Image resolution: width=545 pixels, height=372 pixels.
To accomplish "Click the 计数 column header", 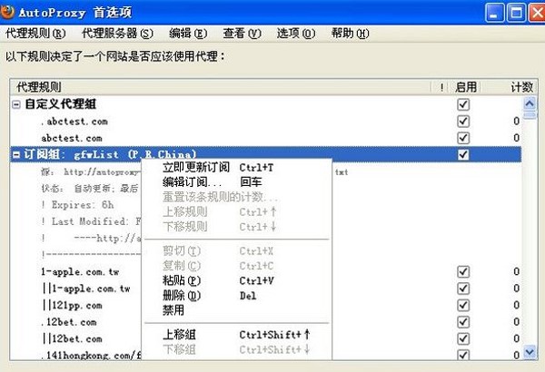I will tap(510, 87).
